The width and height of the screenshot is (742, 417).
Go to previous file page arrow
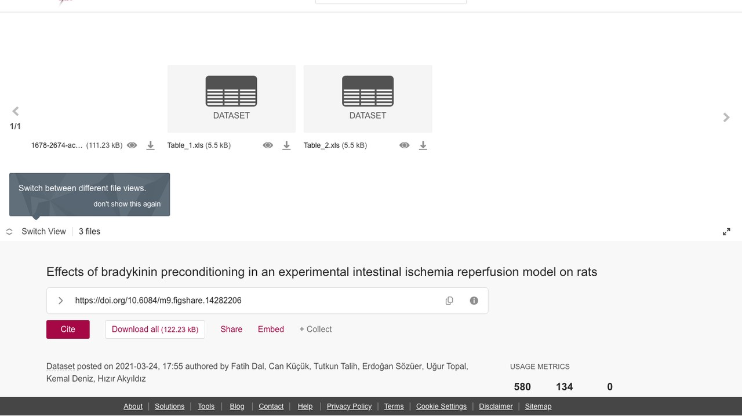tap(16, 111)
